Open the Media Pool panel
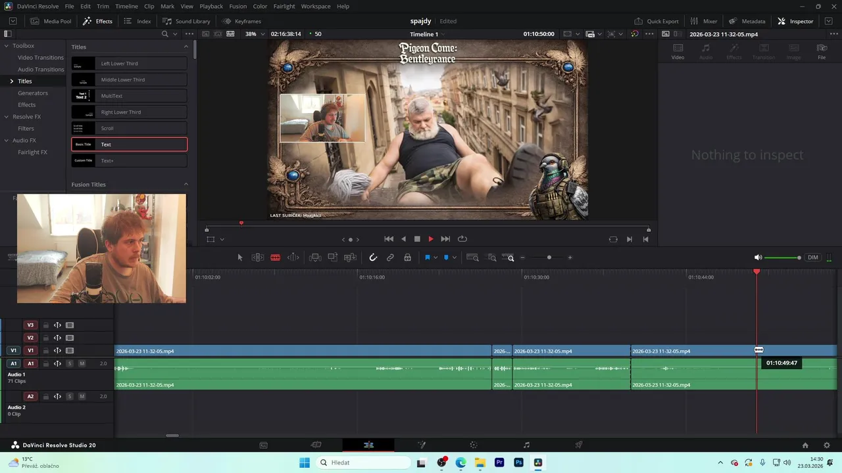Screen dimensions: 842x473 (x=51, y=21)
